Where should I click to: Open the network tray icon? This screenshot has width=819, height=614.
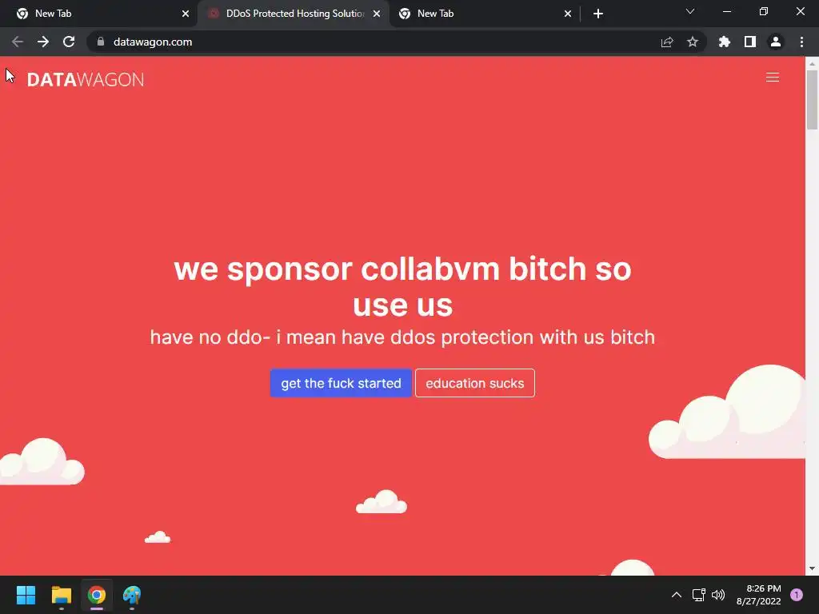[x=698, y=595]
